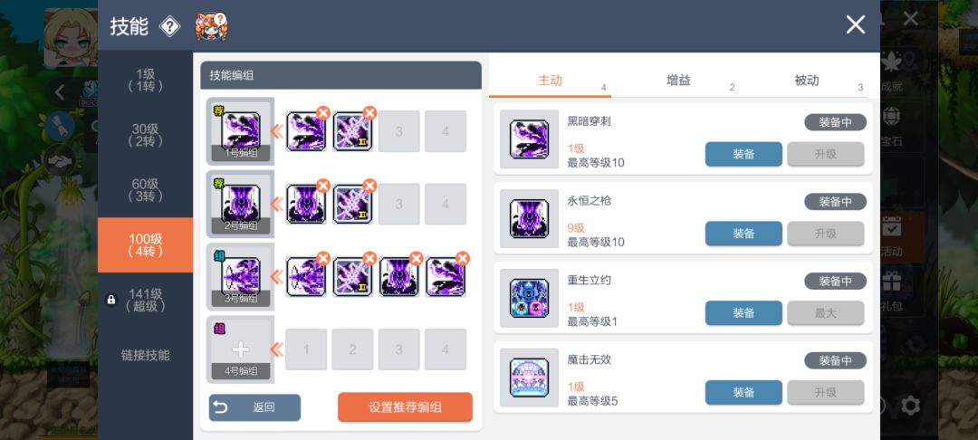Viewport: 978px width, 440px height.
Task: Click the 黑暗穿刺 skill icon in list
Action: coord(529,139)
